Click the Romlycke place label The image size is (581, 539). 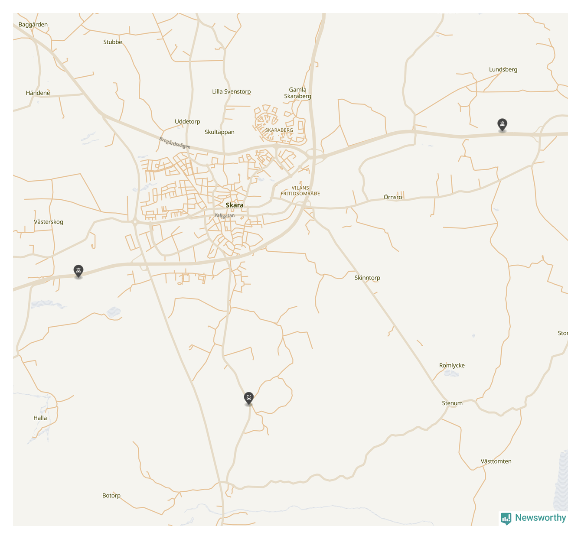pos(452,365)
